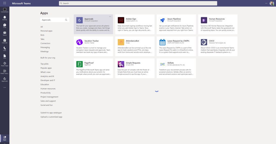Click Upload a customised app
The image size is (276, 144).
51,117
